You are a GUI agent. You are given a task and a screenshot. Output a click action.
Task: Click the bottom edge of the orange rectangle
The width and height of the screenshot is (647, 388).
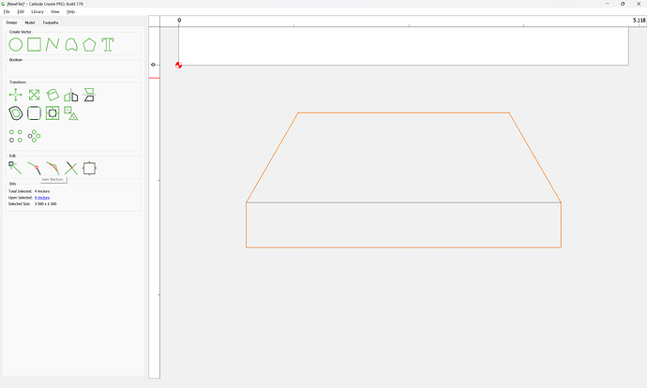coord(403,247)
